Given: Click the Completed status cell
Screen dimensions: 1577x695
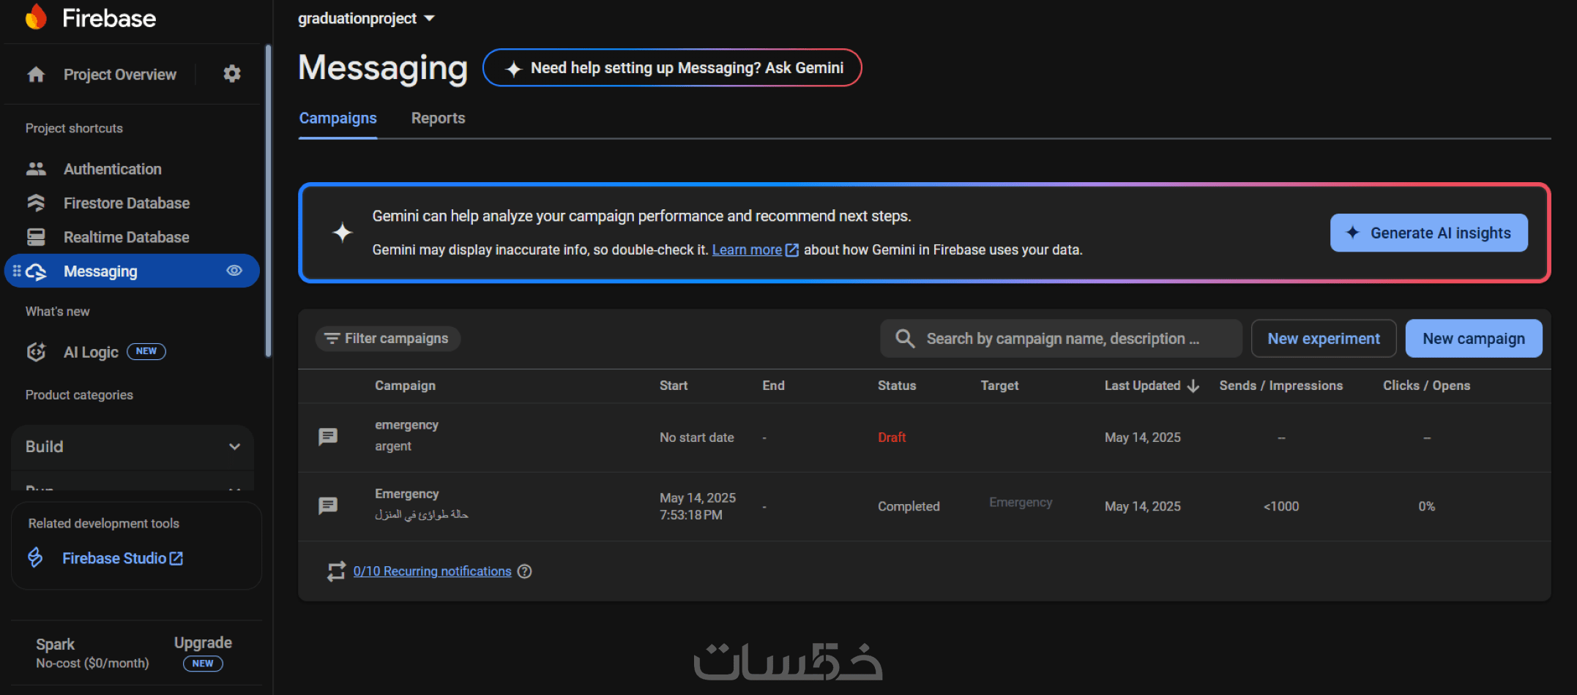Looking at the screenshot, I should click(x=909, y=506).
